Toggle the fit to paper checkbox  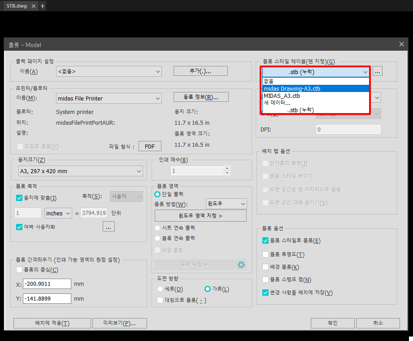pyautogui.click(x=19, y=198)
